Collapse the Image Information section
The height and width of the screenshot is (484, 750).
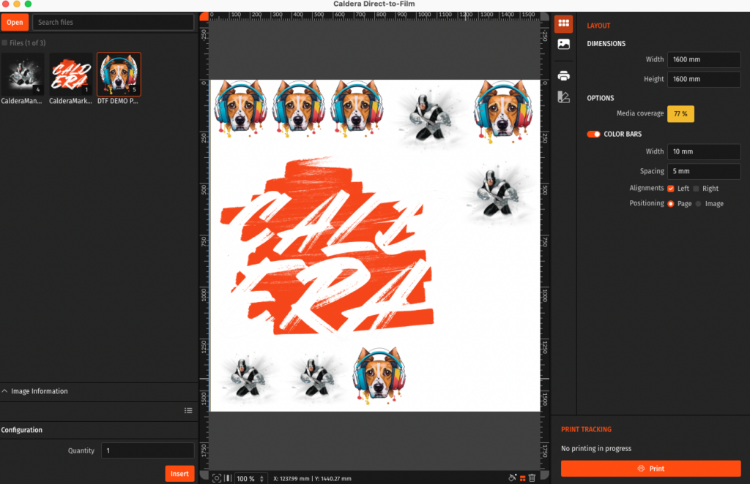5,391
